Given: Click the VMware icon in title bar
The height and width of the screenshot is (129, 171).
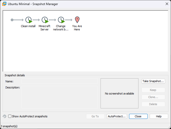Looking at the screenshot, I should coord(4,4).
